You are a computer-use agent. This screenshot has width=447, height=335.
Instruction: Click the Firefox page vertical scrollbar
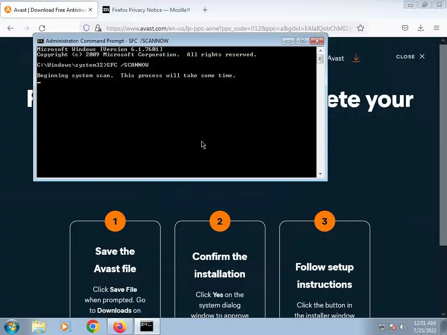pos(444,145)
